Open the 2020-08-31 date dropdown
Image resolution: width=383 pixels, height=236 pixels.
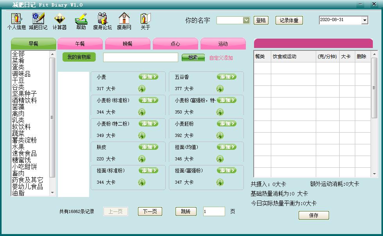[x=365, y=20]
